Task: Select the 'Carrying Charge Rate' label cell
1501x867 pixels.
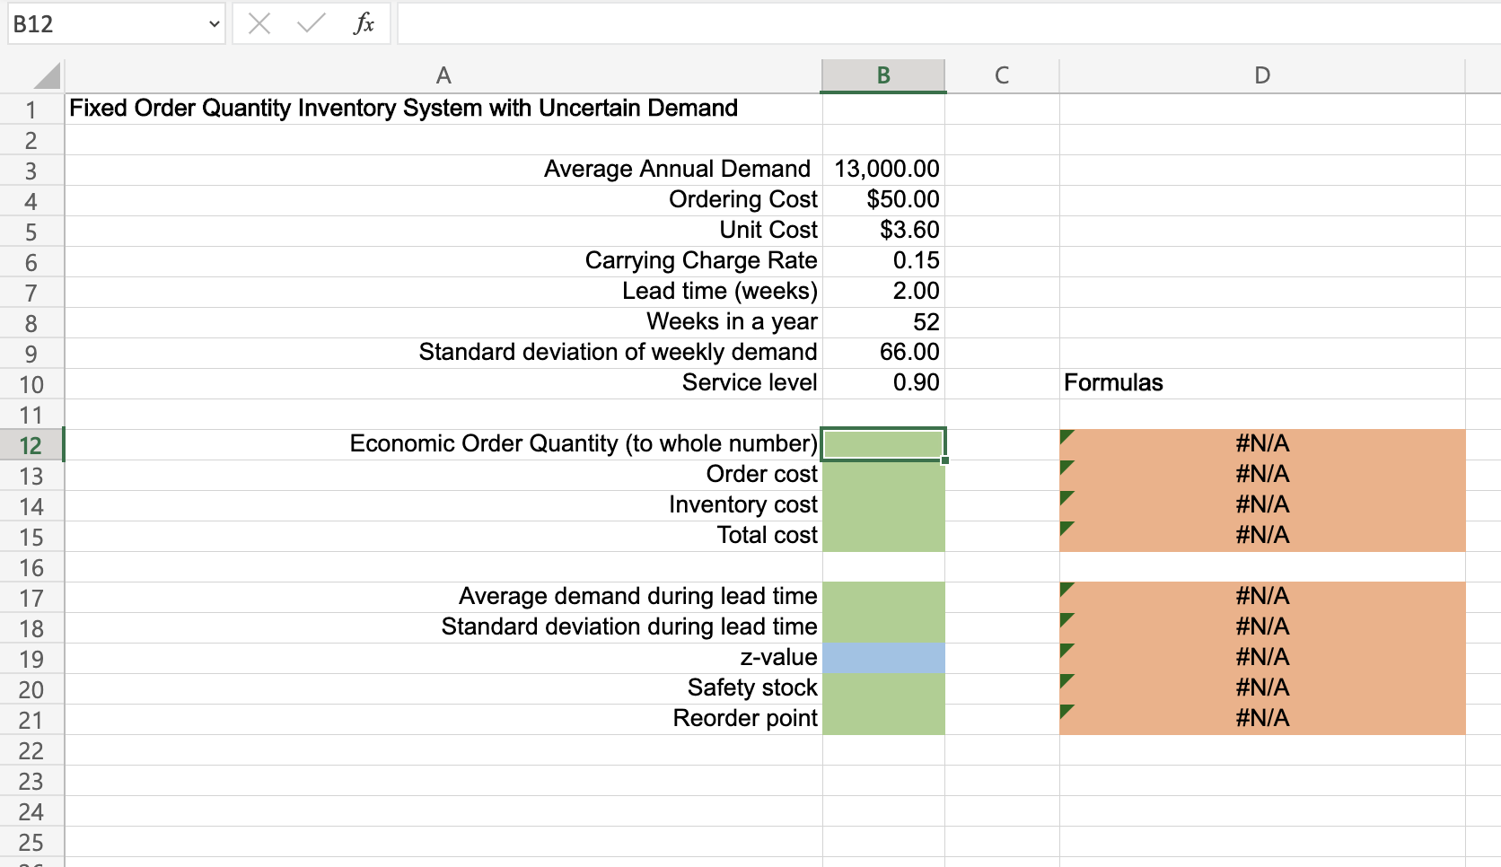Action: [443, 261]
